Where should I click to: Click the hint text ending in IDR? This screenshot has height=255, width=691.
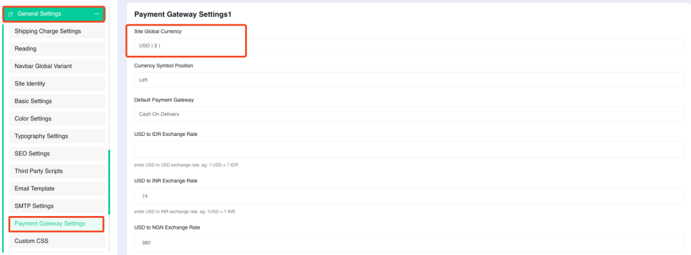[x=186, y=165]
